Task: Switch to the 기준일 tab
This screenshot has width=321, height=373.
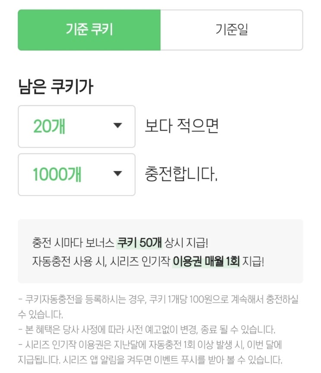Action: coord(231,30)
